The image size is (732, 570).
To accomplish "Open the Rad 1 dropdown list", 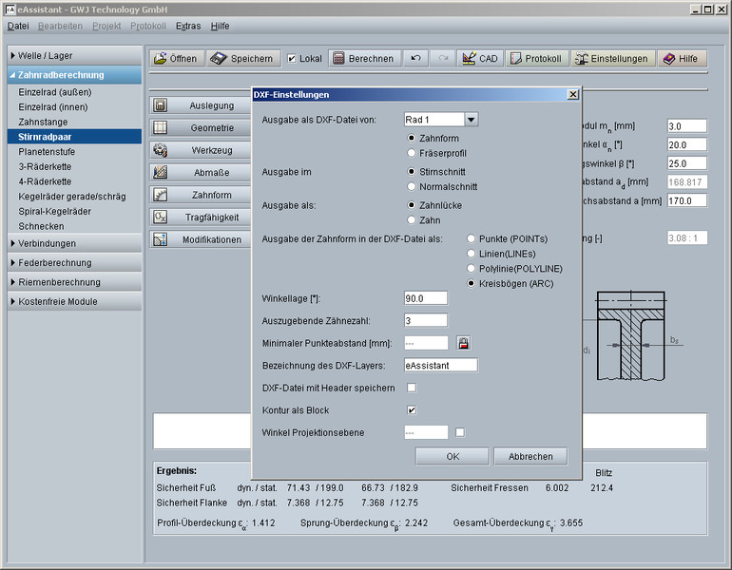I will [x=471, y=120].
